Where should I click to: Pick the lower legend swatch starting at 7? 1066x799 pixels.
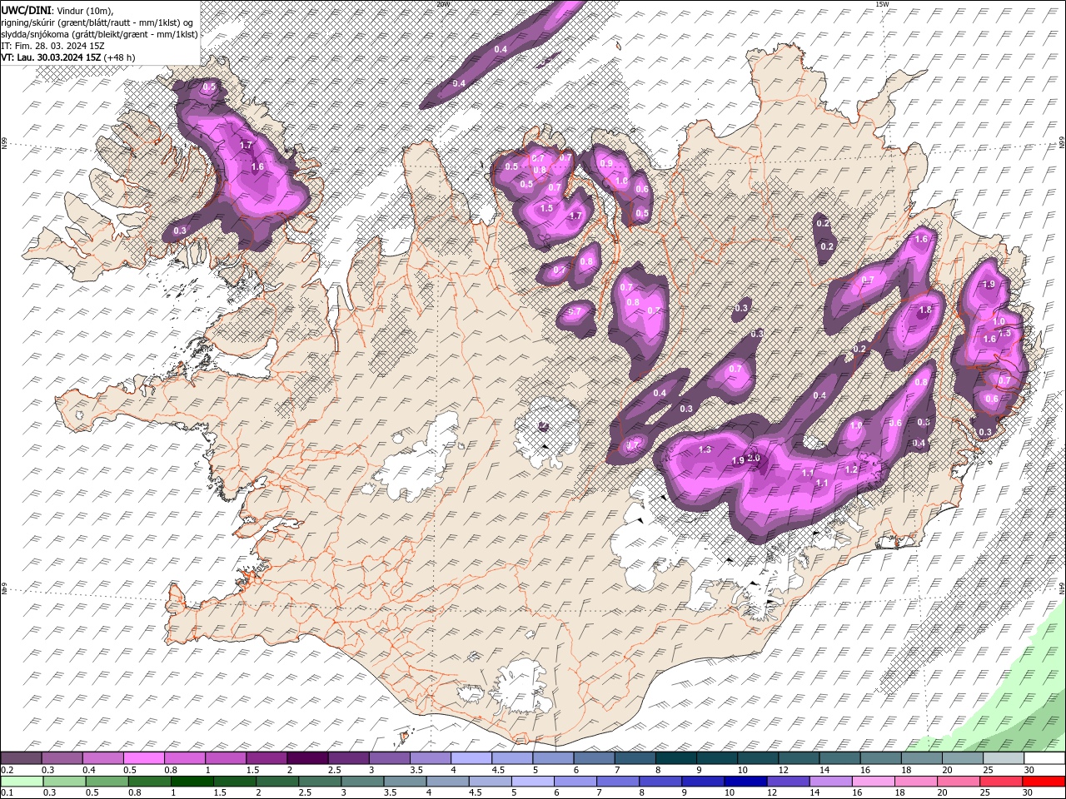pos(618,781)
